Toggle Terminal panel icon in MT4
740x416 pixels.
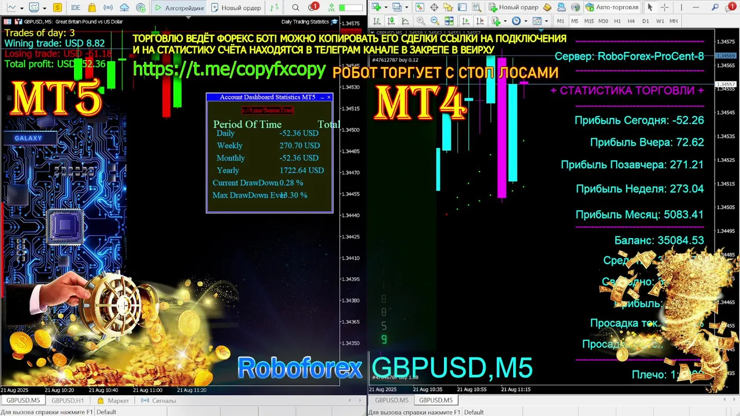(462, 7)
